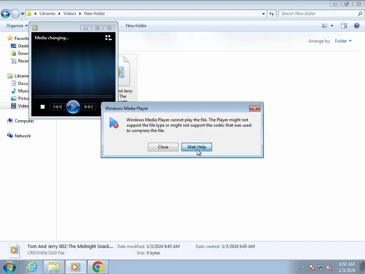Click Web Help button in error dialog
365x274 pixels.
coord(196,147)
